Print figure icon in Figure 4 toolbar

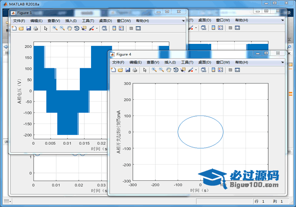pos(135,70)
